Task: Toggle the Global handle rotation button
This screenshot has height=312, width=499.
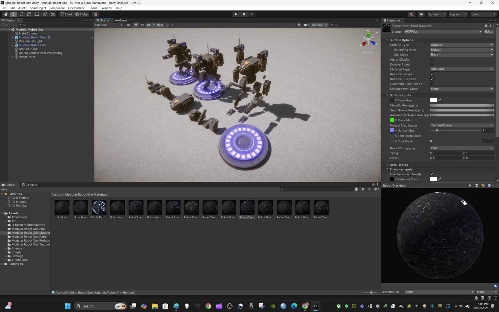Action: [82, 14]
